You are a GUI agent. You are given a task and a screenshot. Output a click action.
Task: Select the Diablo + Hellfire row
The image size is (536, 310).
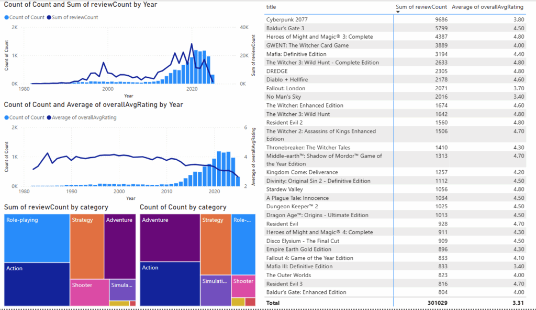point(395,80)
